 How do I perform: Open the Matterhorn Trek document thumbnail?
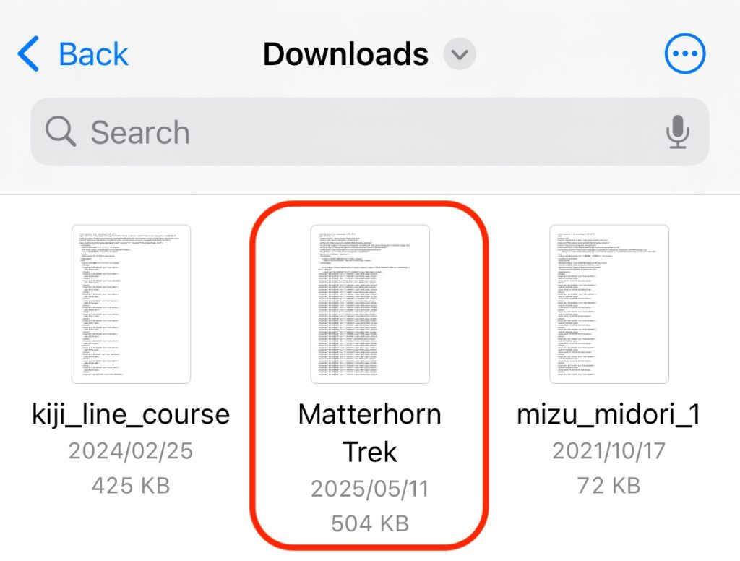click(370, 304)
